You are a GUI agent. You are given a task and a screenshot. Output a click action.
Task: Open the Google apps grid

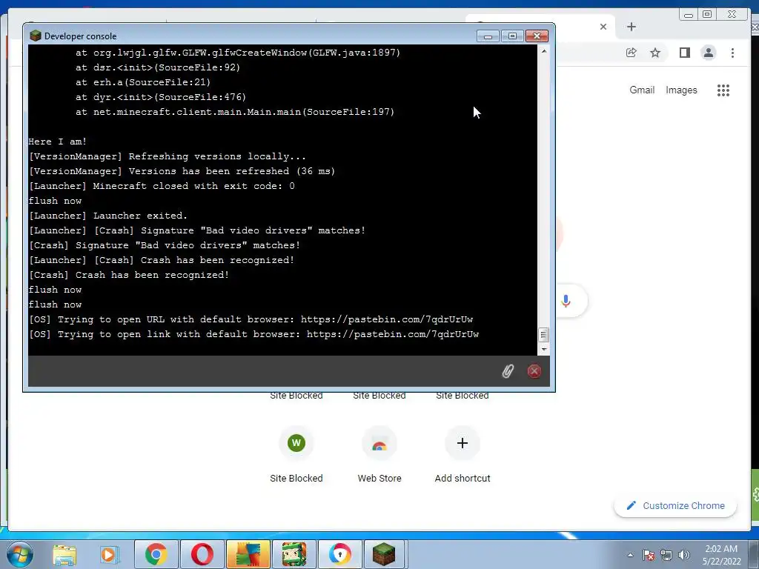[x=723, y=90]
